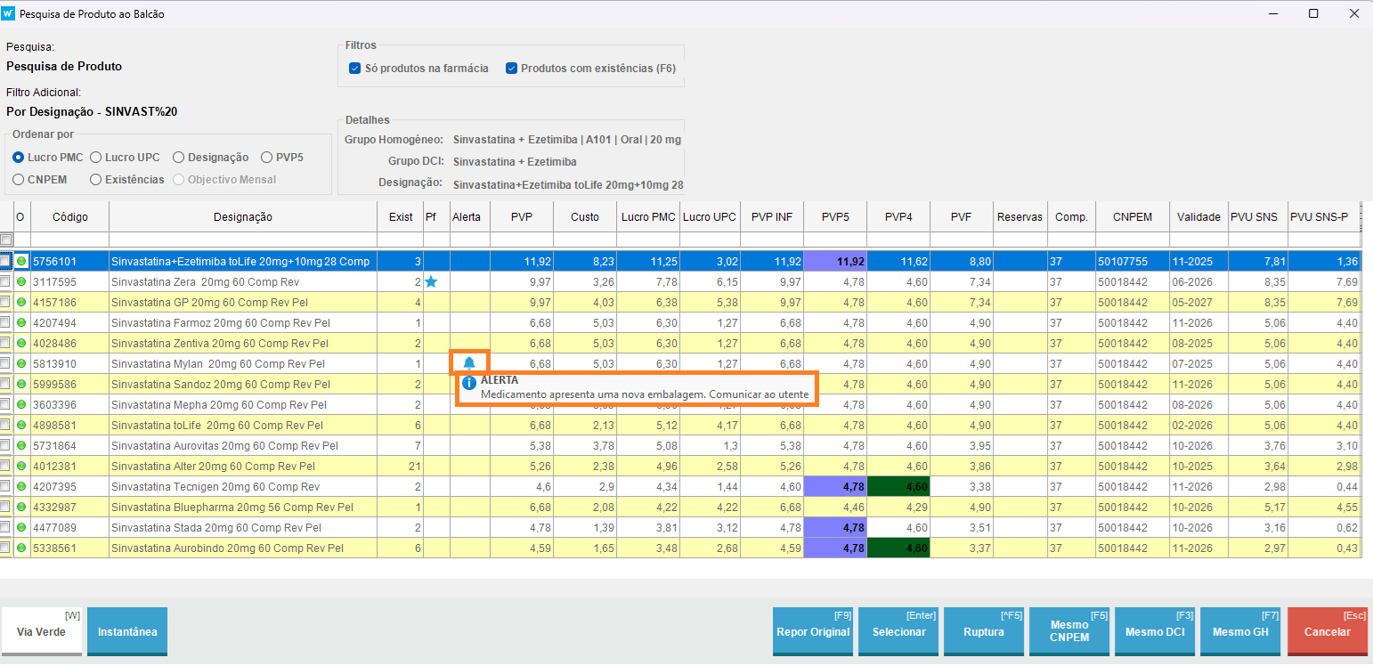Click the green status dot of Sinvastatina Stada
This screenshot has height=666, width=1373.
(21, 527)
